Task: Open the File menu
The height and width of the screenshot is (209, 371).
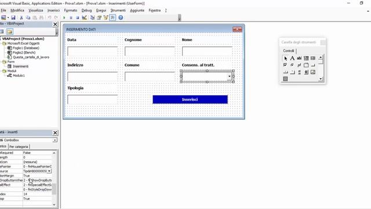Action: [3, 10]
